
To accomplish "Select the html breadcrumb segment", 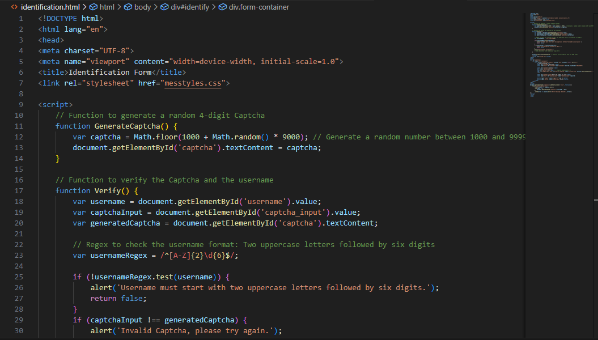I will (107, 7).
